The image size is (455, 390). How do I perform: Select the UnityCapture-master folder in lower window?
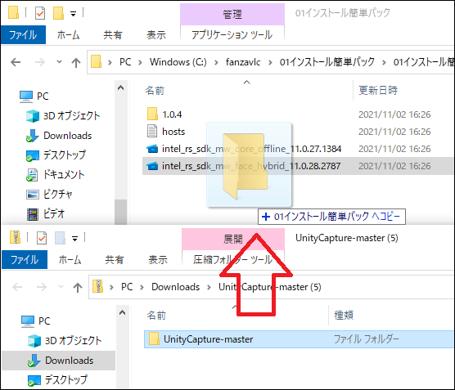point(299,339)
